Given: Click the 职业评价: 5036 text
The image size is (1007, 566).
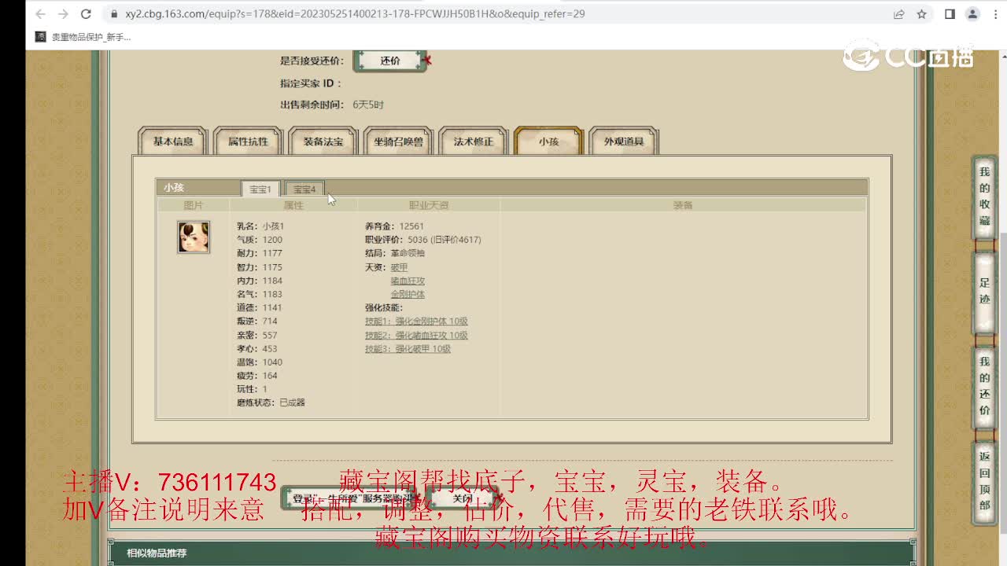Looking at the screenshot, I should click(422, 240).
